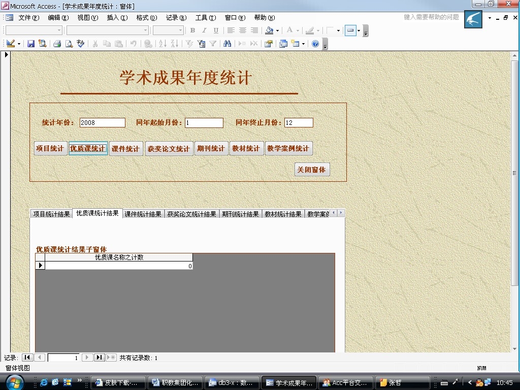Click the Cut scissors icon
The height and width of the screenshot is (390, 520).
point(95,44)
